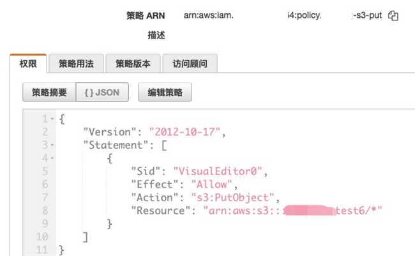The height and width of the screenshot is (256, 415).
Task: Click the "Allow" effect value
Action: (x=211, y=184)
